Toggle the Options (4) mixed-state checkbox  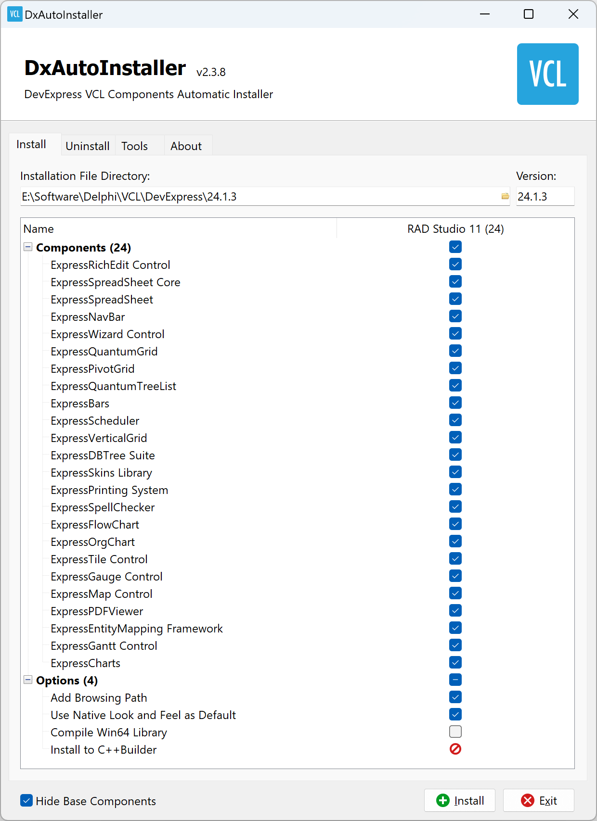click(x=455, y=680)
